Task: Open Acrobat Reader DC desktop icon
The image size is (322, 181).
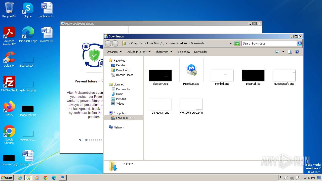Action: coord(9,36)
